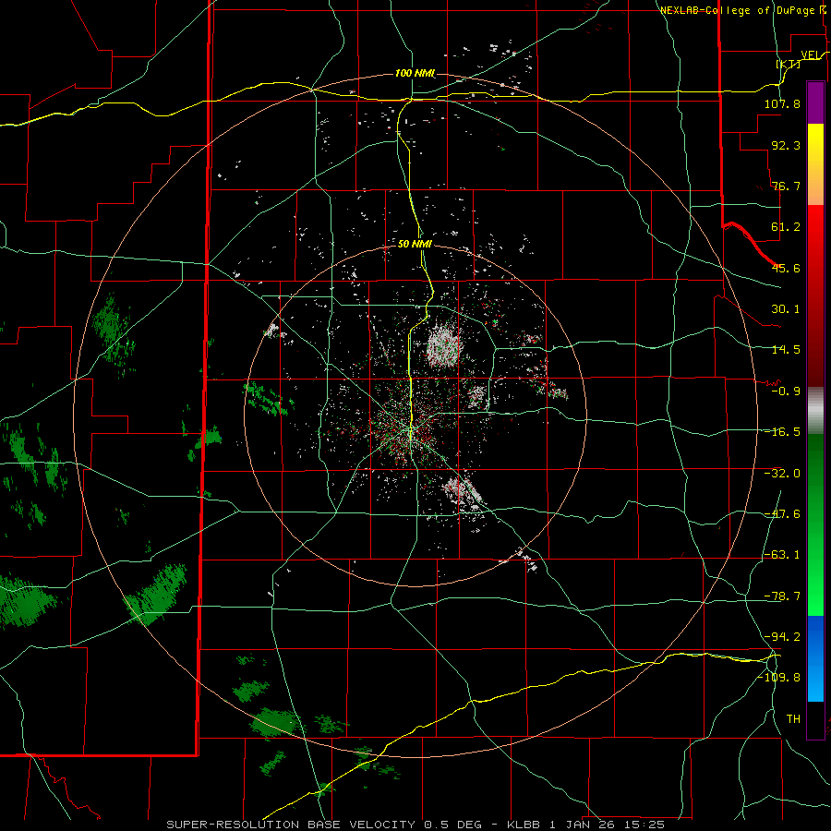The image size is (831, 831).
Task: Select the -94.2 scale value
Action: [782, 636]
